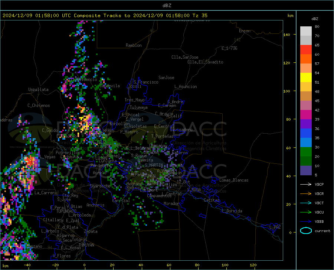Click the Encon map label
The width and height of the screenshot is (334, 270).
tap(245, 31)
